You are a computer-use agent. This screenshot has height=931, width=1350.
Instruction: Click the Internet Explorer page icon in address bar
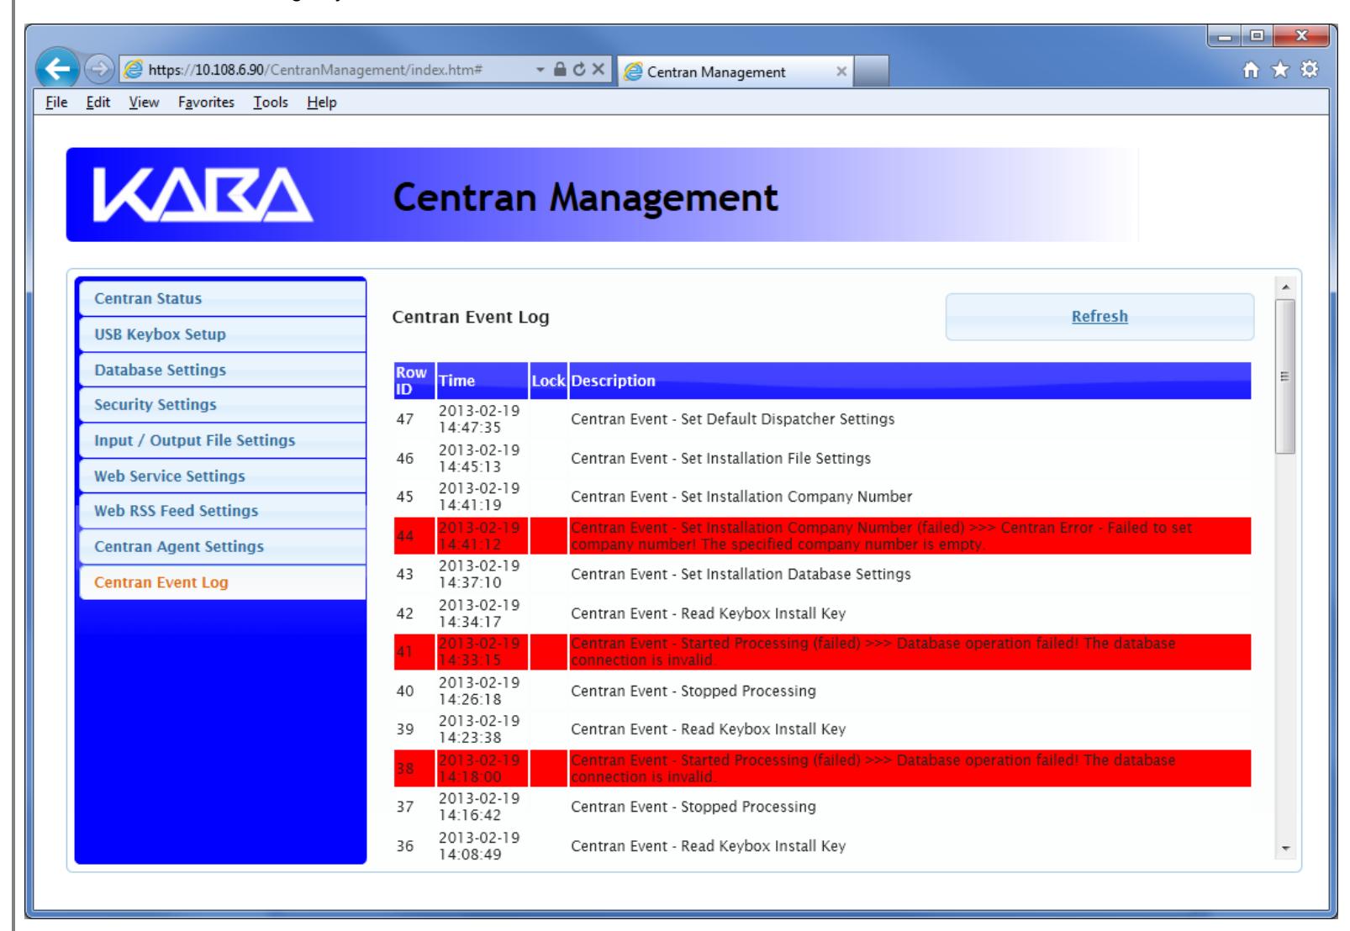(x=132, y=71)
